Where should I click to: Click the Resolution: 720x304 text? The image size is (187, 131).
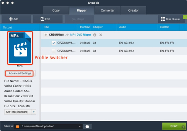click(x=19, y=96)
